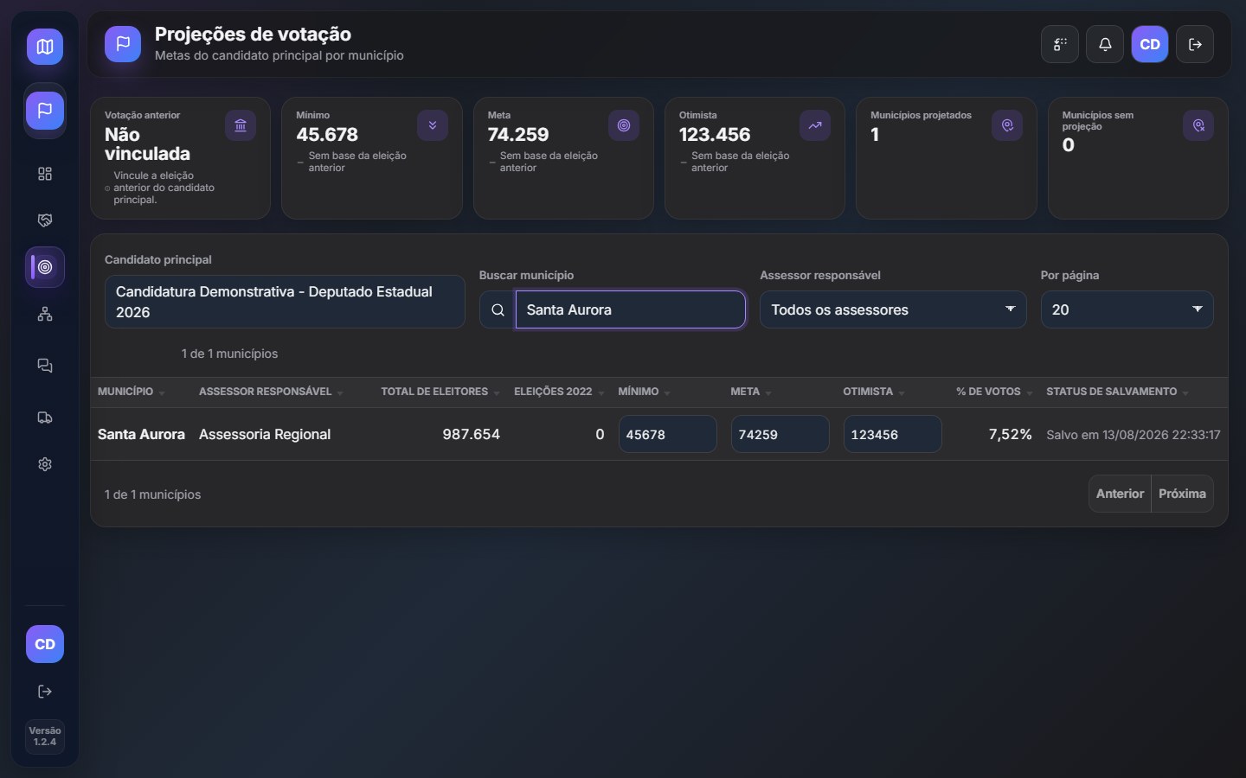Click the CD avatar in the sidebar
Screen dimensions: 1246x778
coord(45,644)
